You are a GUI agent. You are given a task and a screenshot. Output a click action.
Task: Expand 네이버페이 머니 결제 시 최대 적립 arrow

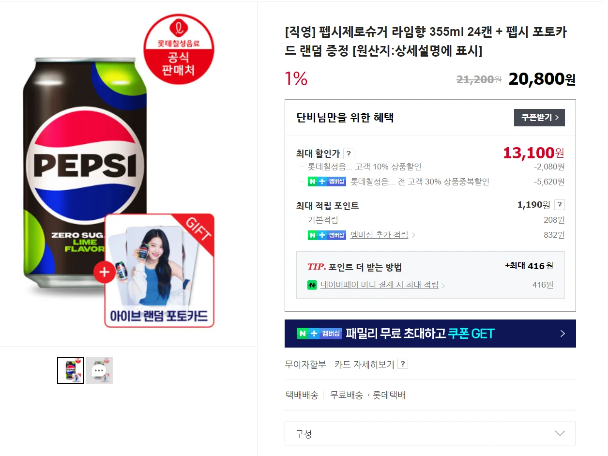point(443,286)
